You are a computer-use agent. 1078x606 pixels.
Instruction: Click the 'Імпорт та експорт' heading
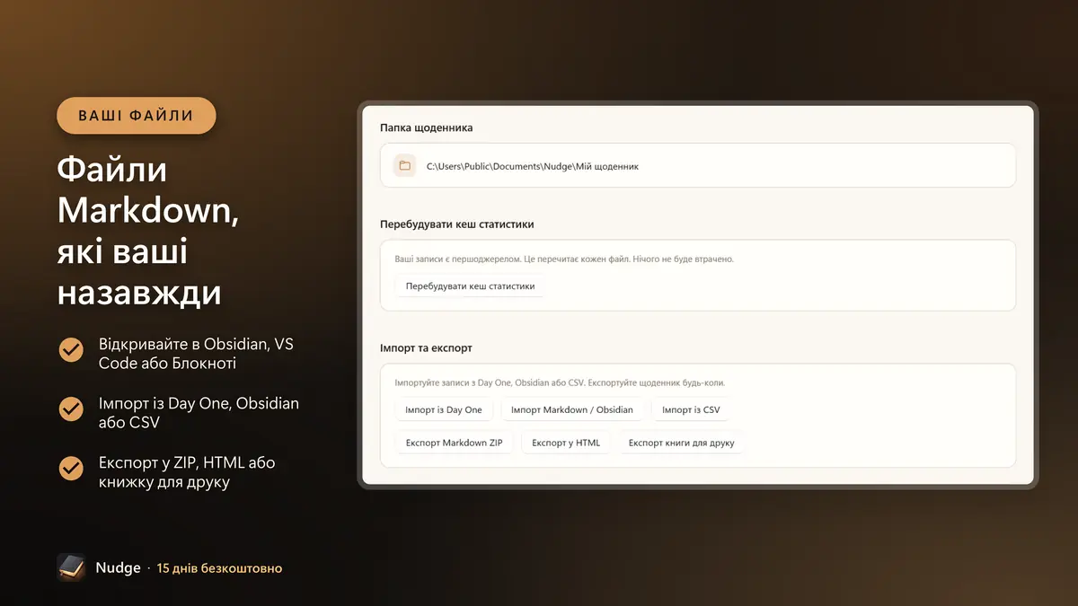coord(426,347)
